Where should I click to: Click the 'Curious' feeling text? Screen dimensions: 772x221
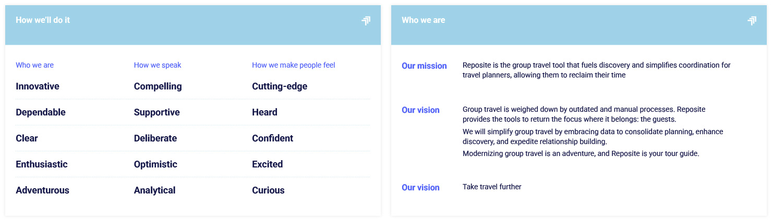[x=268, y=190]
